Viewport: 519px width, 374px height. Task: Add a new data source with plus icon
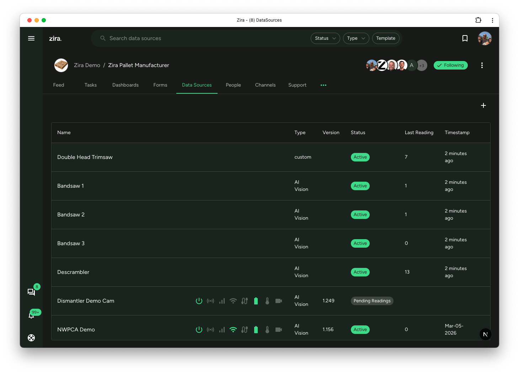point(483,105)
